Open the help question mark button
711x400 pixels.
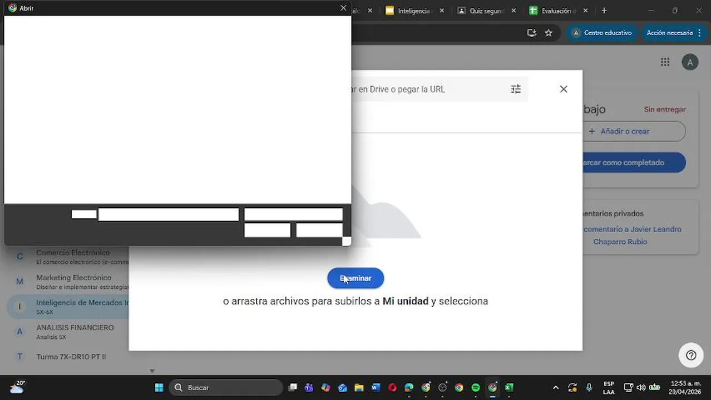tap(691, 355)
